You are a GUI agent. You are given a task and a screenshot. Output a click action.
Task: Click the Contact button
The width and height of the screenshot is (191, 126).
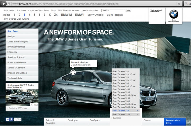pyautogui.click(x=153, y=121)
